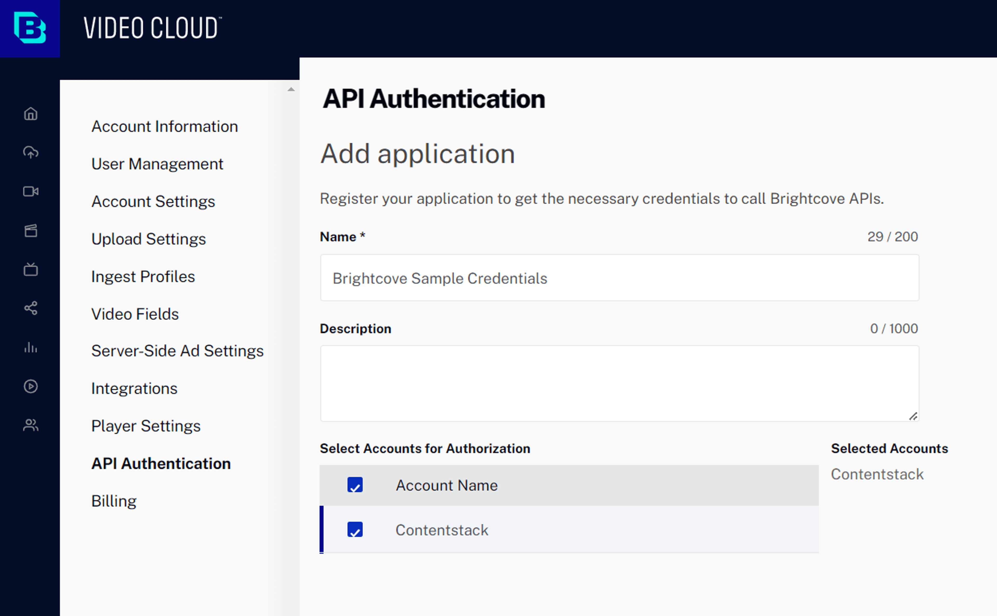Go to Integrations page
This screenshot has width=997, height=616.
tap(134, 389)
